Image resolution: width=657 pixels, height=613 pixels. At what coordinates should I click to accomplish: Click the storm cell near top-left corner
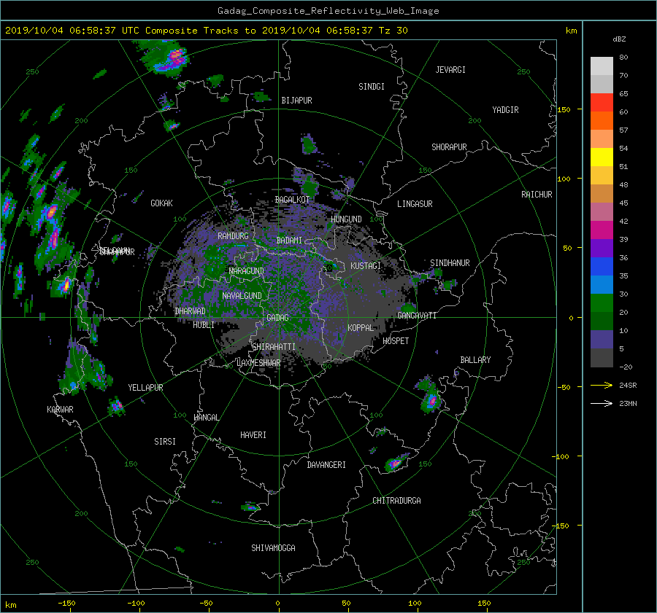[x=165, y=58]
